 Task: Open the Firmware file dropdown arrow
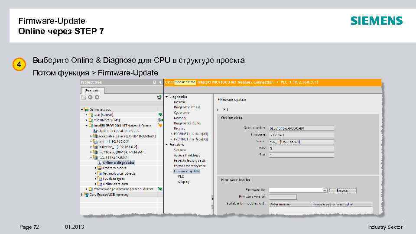[x=325, y=190]
